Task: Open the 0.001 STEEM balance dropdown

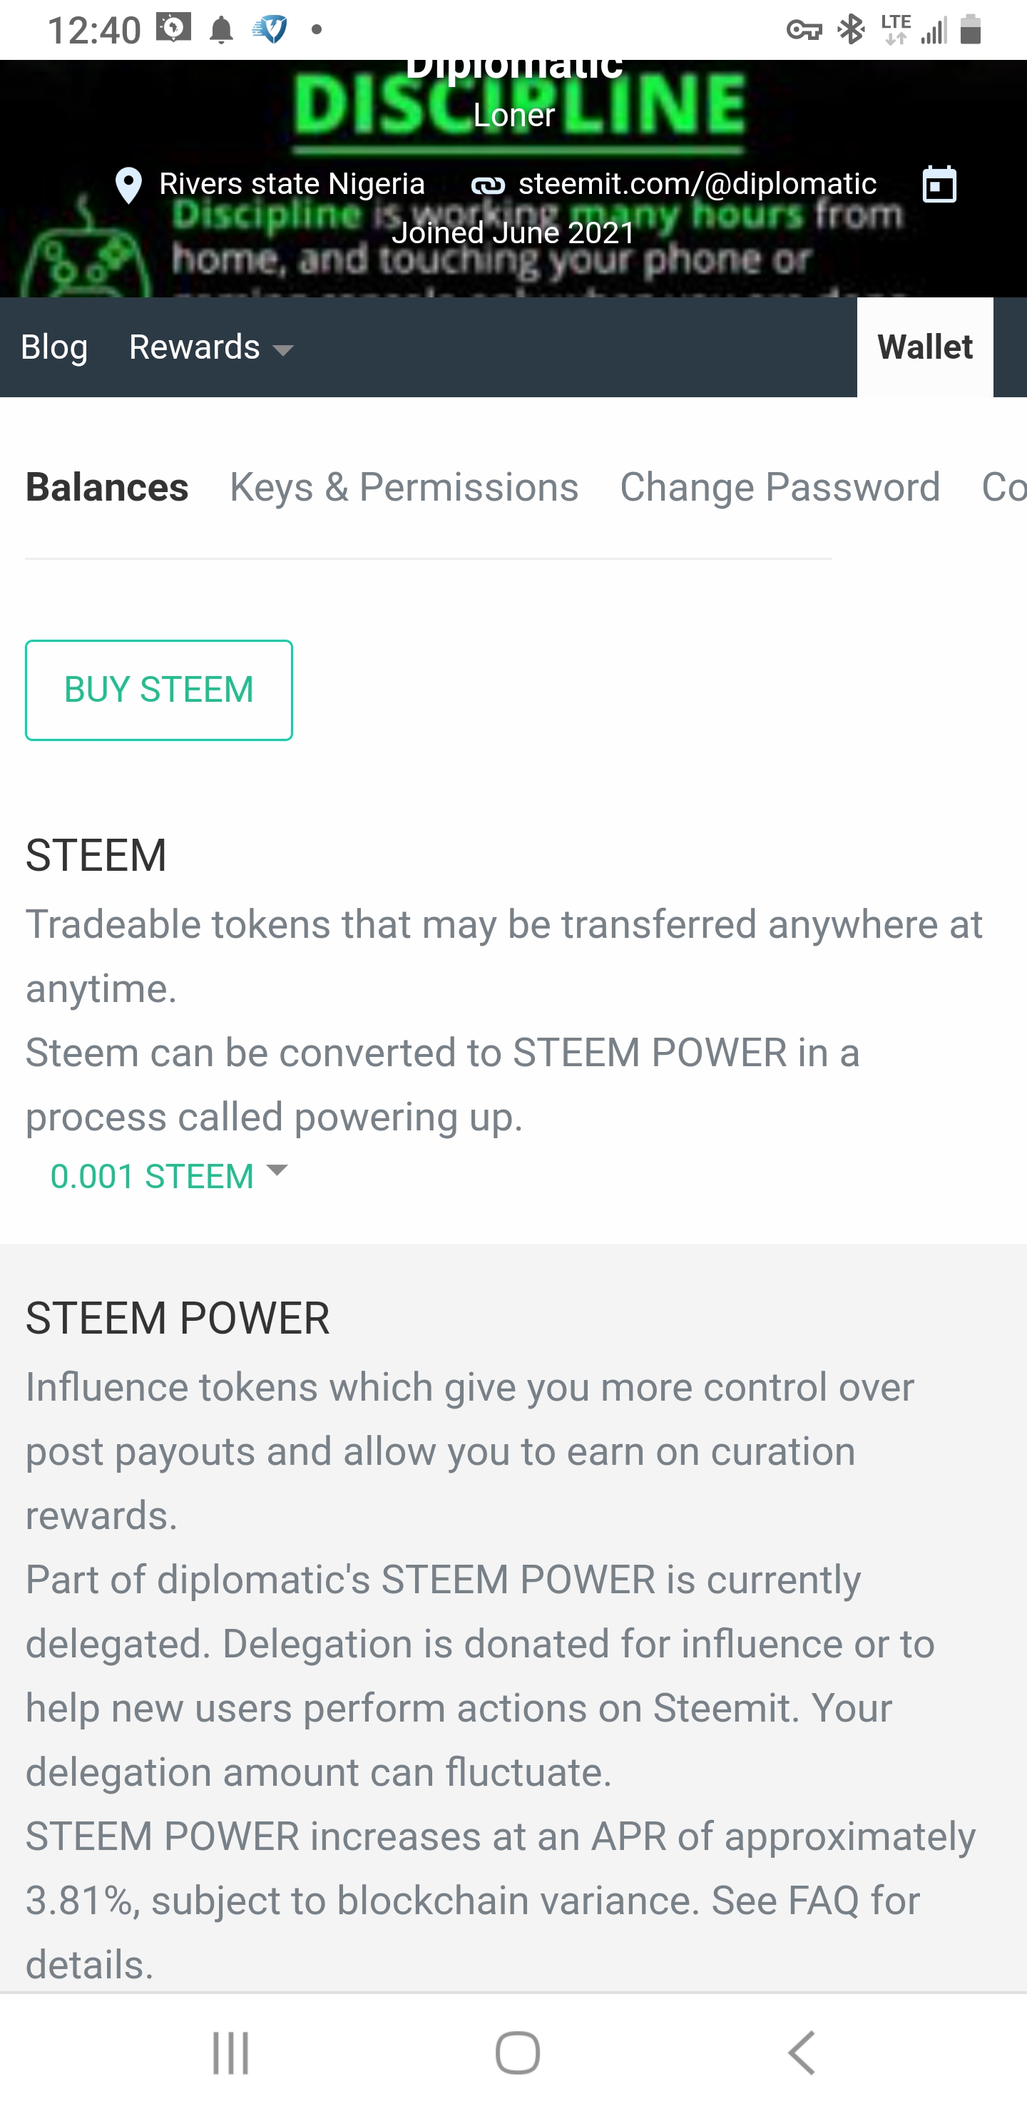Action: pos(153,1176)
